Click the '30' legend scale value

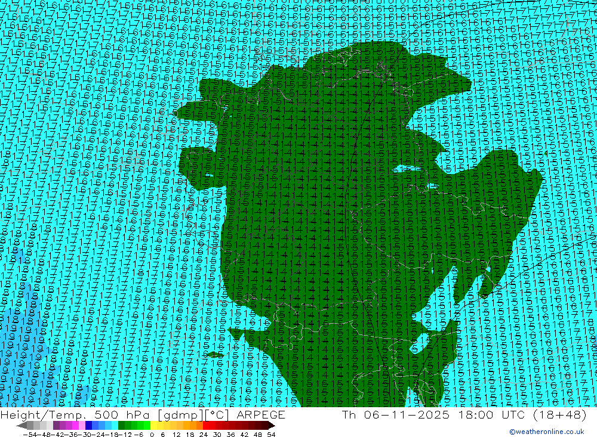click(217, 435)
